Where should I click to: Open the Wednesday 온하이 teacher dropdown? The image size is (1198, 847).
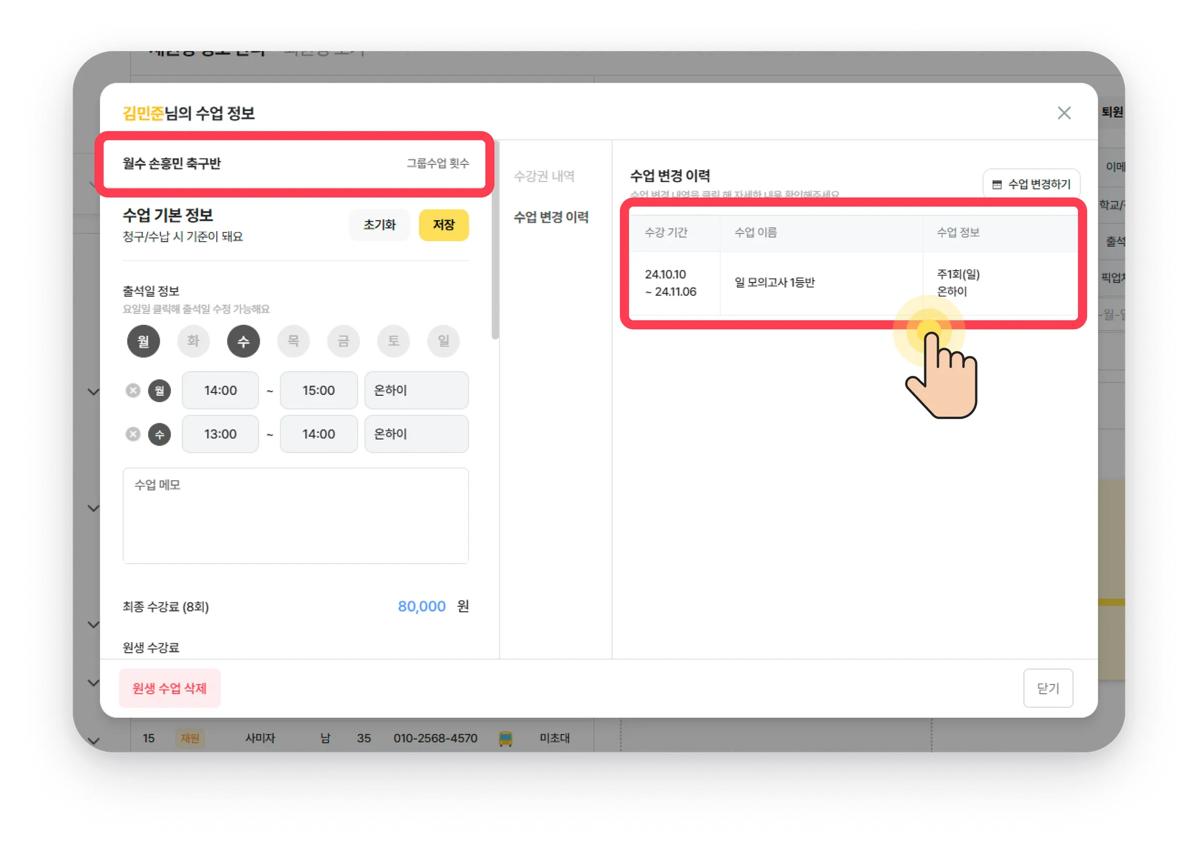416,434
